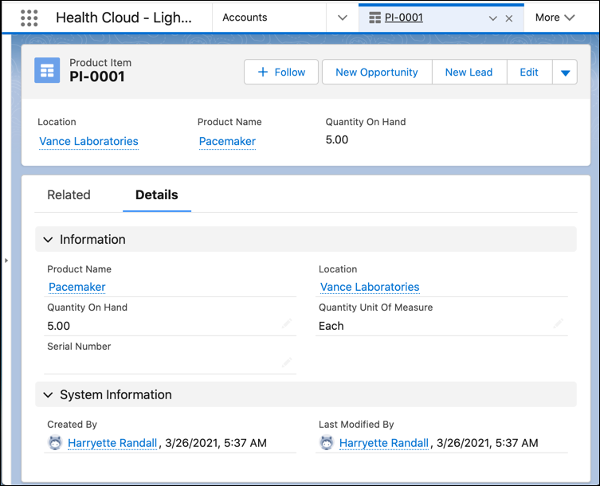The width and height of the screenshot is (600, 486).
Task: Click the Follow button
Action: tap(281, 72)
